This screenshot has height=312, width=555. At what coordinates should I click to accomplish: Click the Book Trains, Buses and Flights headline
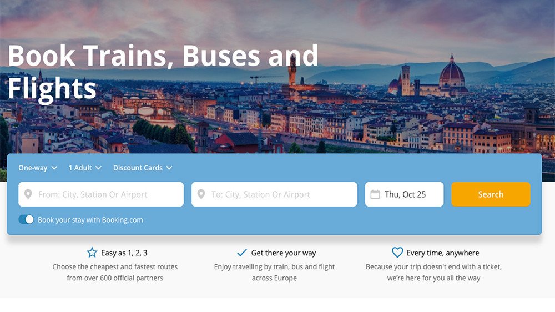[163, 71]
